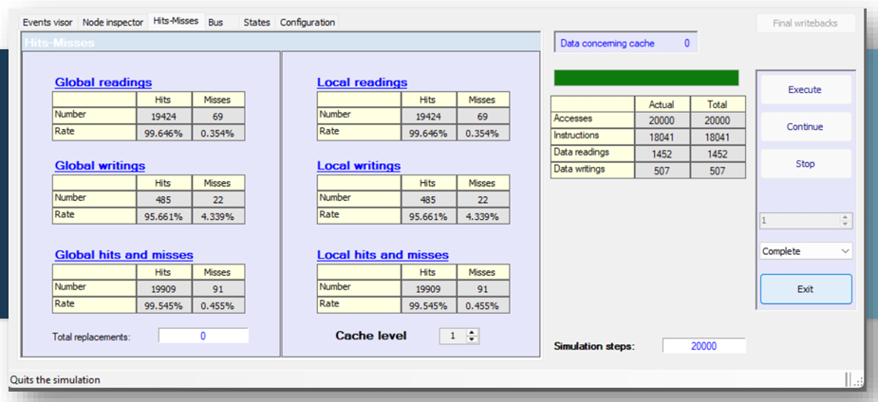The height and width of the screenshot is (402, 878).
Task: Click the Local writings heading
Action: click(x=359, y=166)
